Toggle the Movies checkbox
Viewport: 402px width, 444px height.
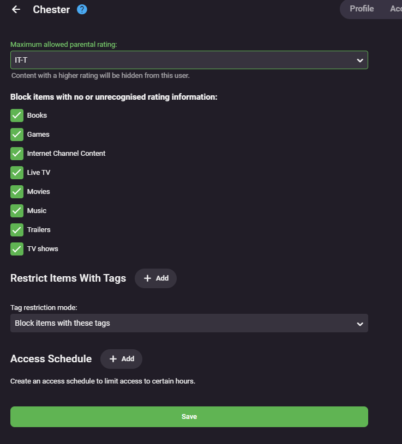(17, 192)
